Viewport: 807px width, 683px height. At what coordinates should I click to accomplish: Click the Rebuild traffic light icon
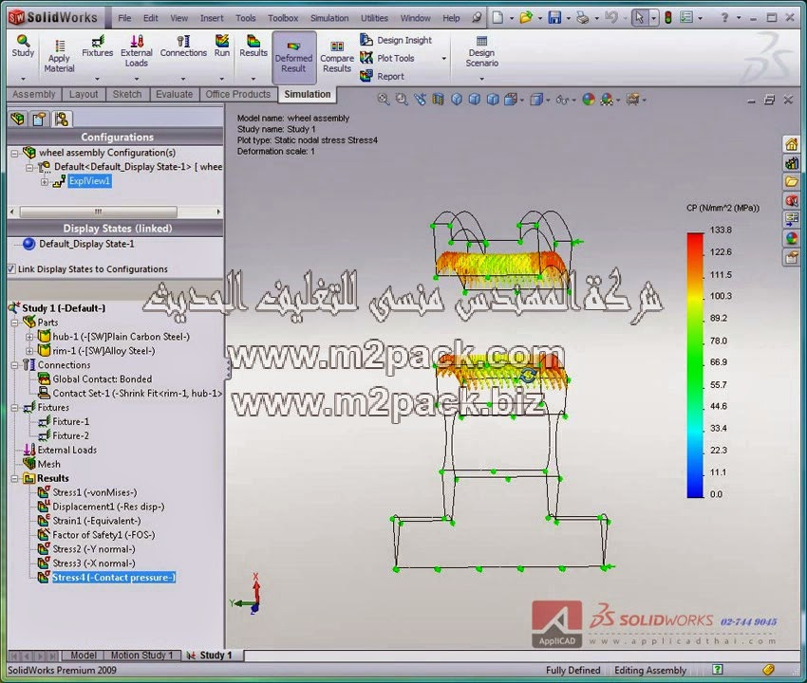(x=668, y=18)
